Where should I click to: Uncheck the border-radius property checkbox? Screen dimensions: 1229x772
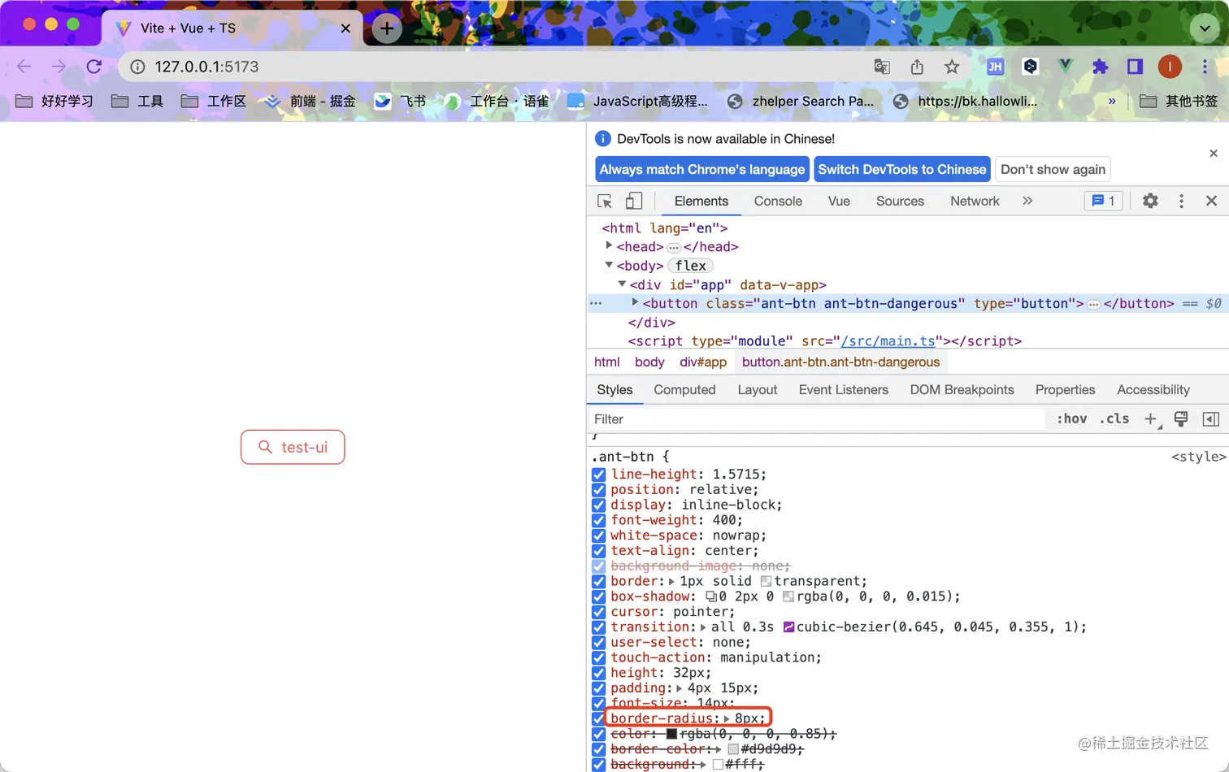coord(599,719)
